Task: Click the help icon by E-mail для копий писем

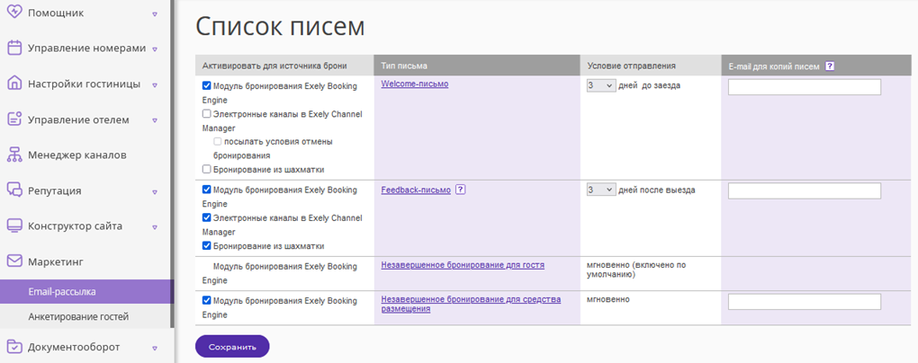Action: [829, 66]
